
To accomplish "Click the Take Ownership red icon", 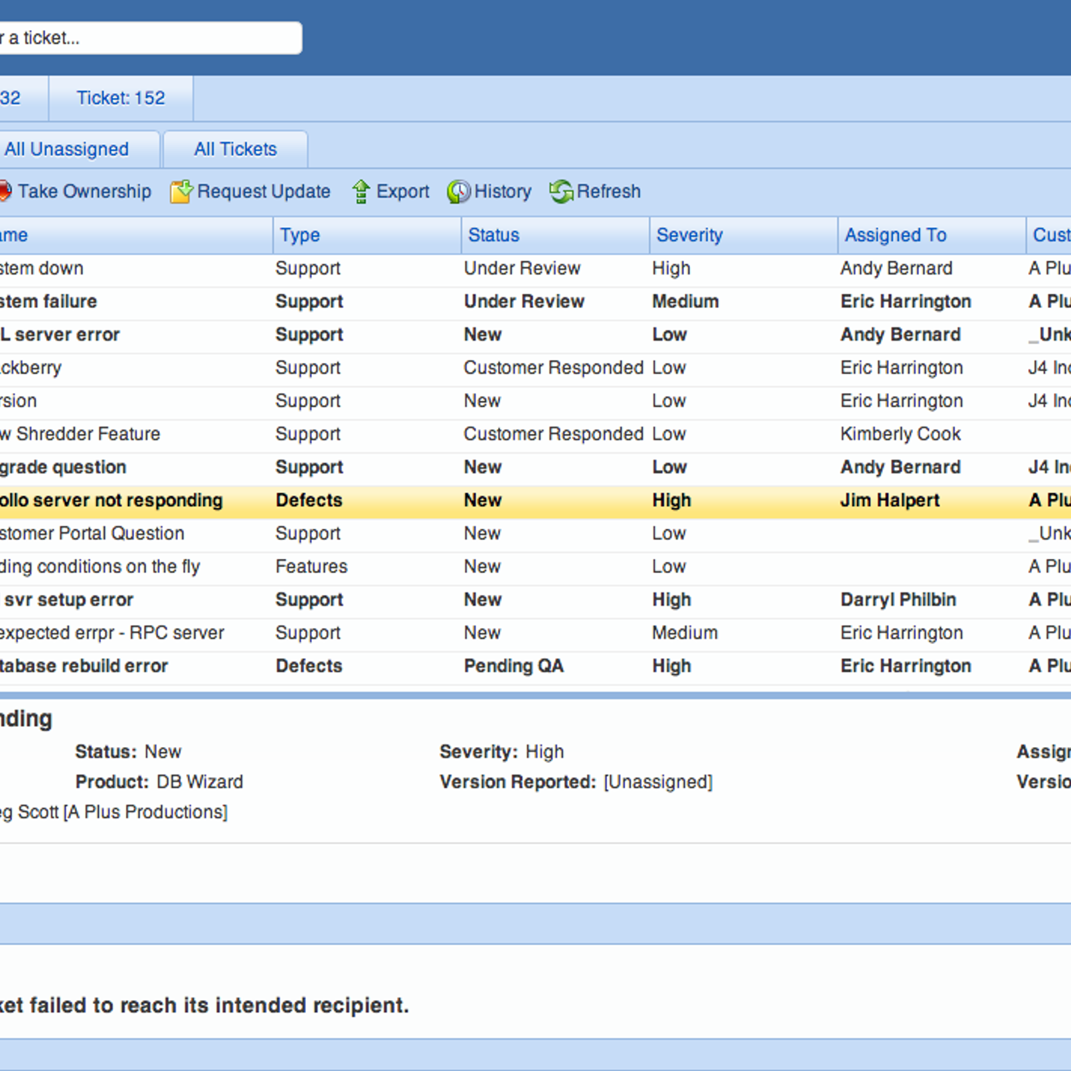I will click(5, 191).
